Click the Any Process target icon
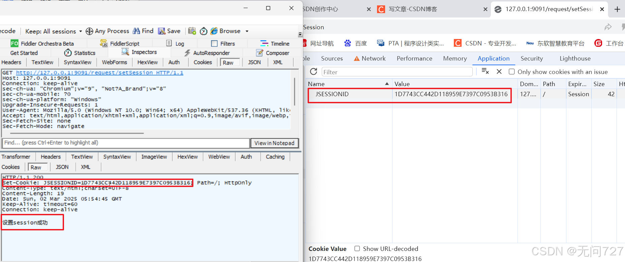The image size is (625, 262). coord(89,31)
